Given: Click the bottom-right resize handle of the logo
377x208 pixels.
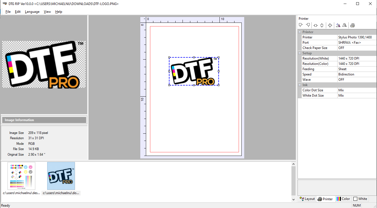Looking at the screenshot, I should pos(219,85).
